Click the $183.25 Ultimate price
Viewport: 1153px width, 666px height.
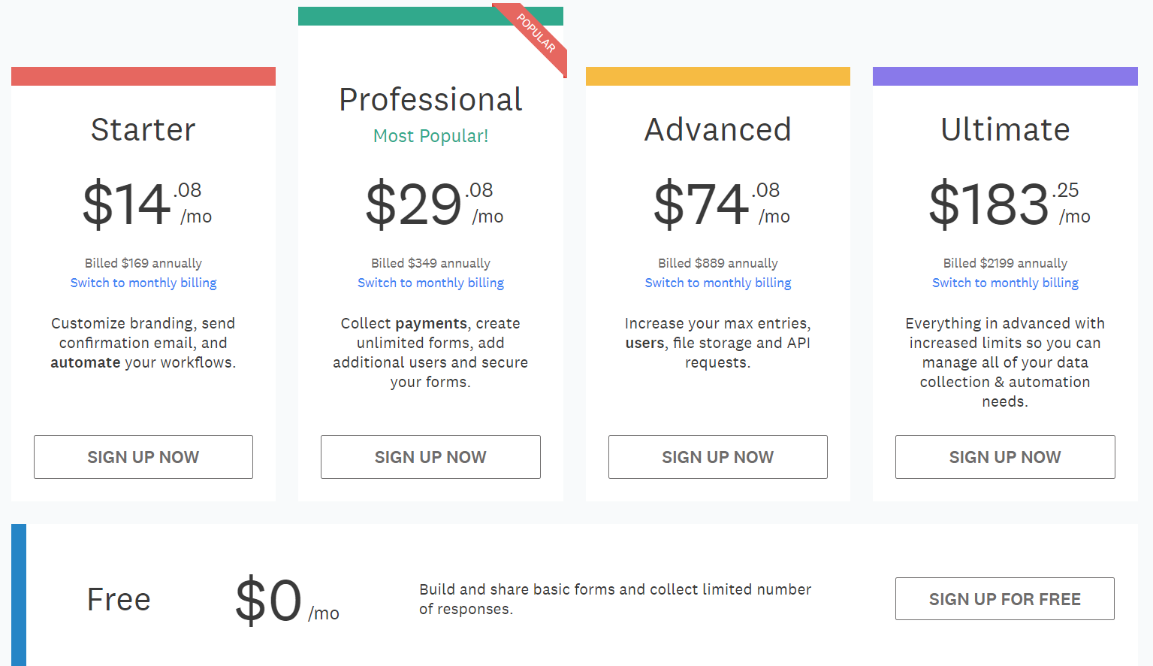point(1008,204)
